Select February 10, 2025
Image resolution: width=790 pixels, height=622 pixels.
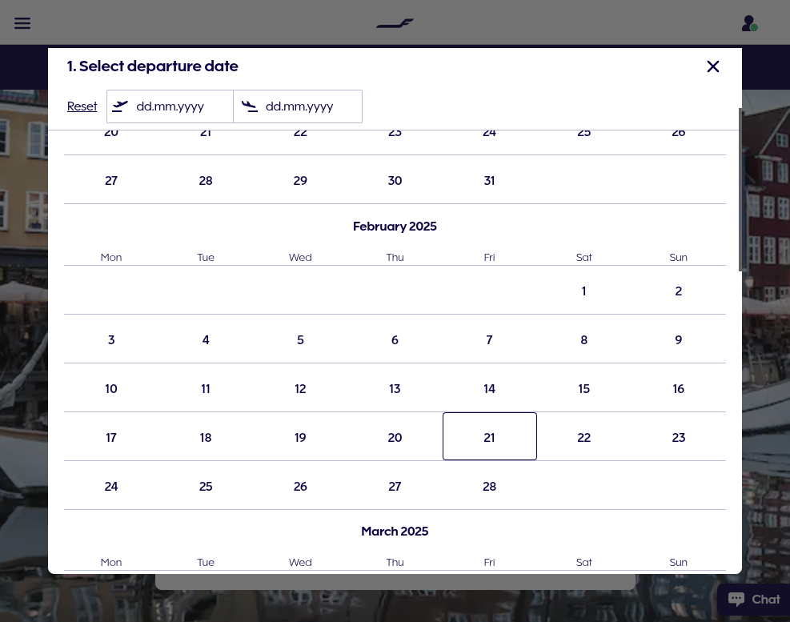tap(110, 388)
